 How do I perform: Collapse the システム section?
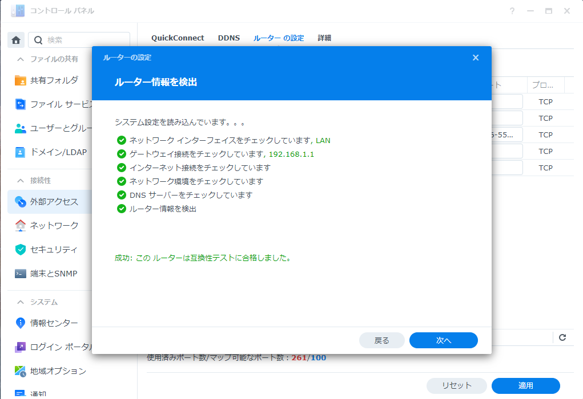(21, 302)
